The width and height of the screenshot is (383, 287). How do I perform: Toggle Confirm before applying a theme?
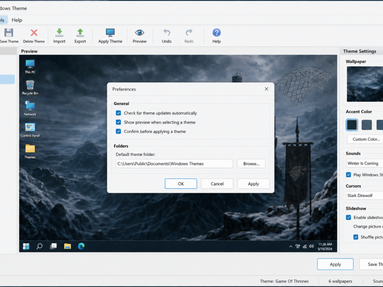coord(118,132)
